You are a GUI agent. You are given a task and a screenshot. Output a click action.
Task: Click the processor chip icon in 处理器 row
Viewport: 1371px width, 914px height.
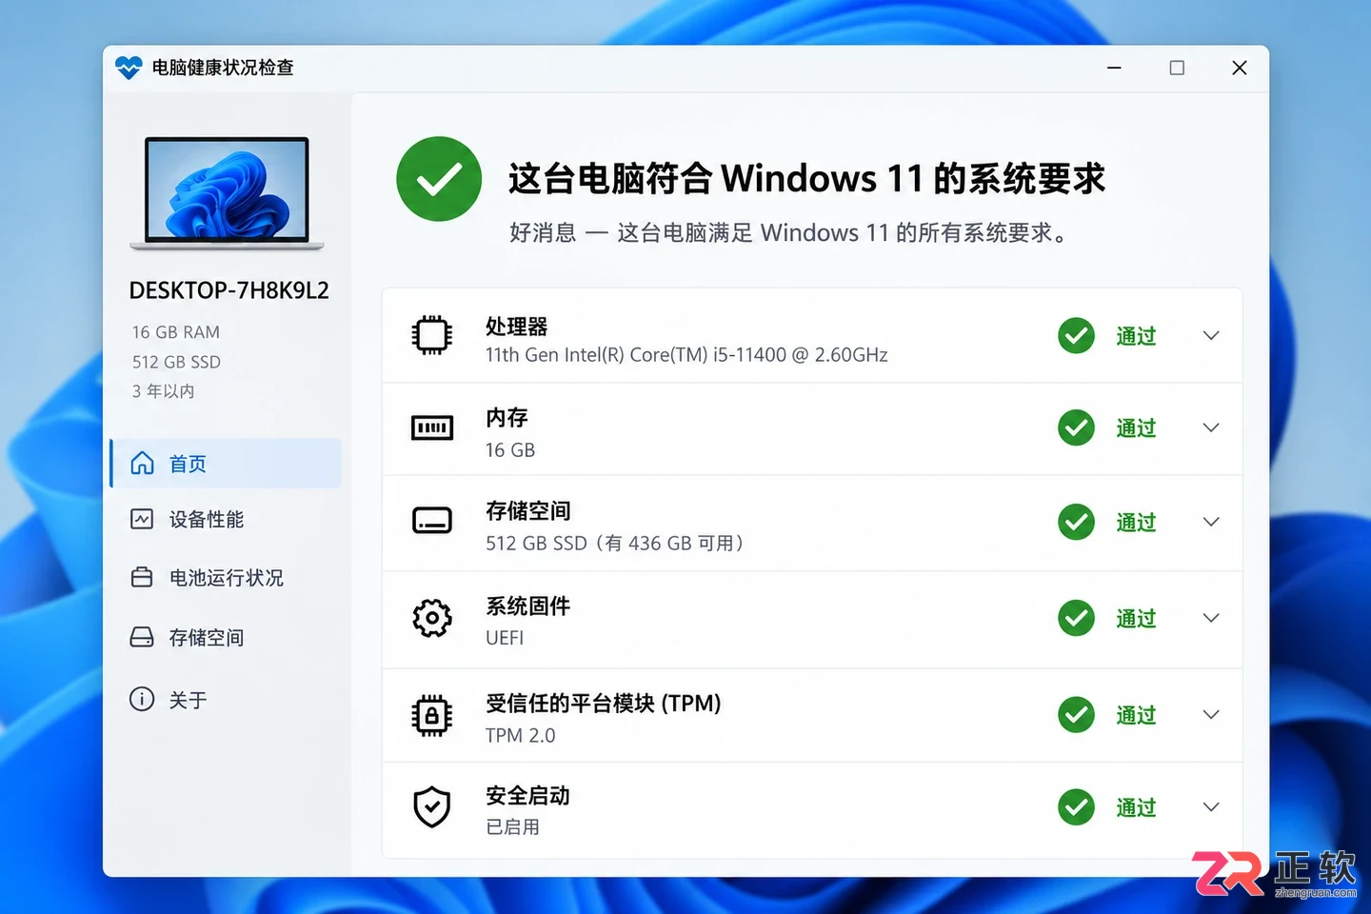[x=432, y=335]
